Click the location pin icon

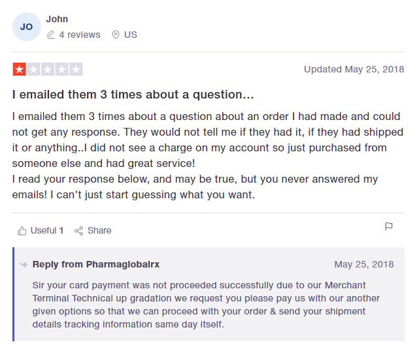coord(116,35)
